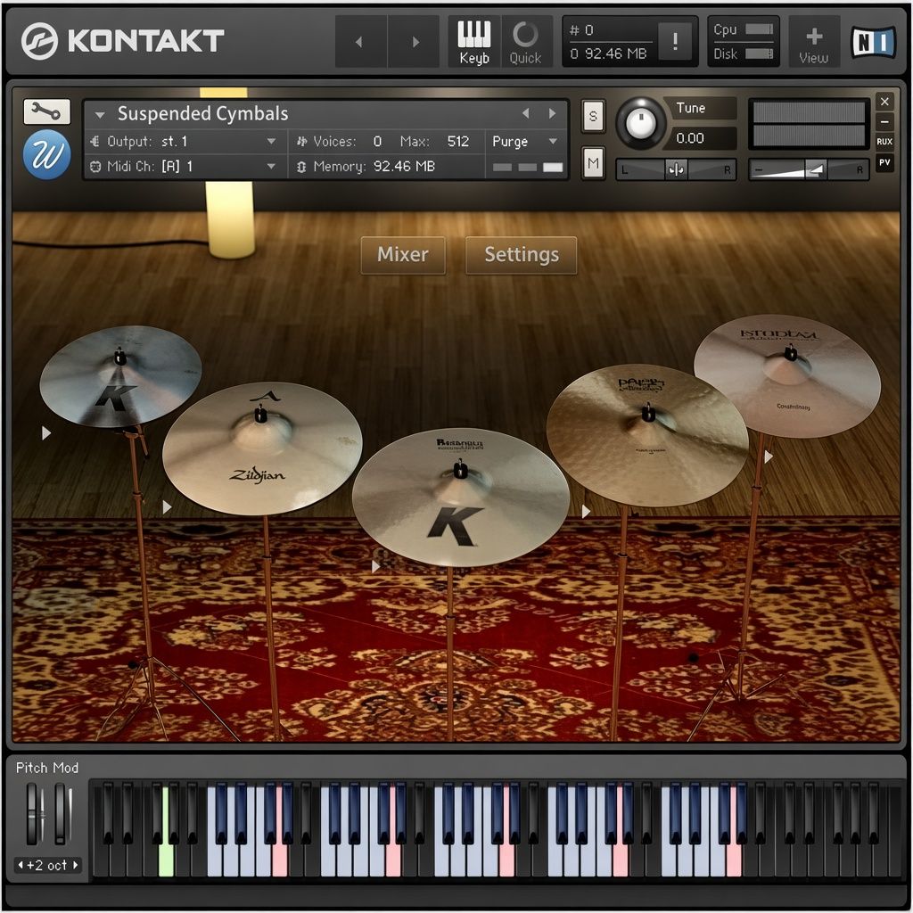Click the Kontakt logo icon
This screenshot has height=913, width=913.
(x=39, y=41)
